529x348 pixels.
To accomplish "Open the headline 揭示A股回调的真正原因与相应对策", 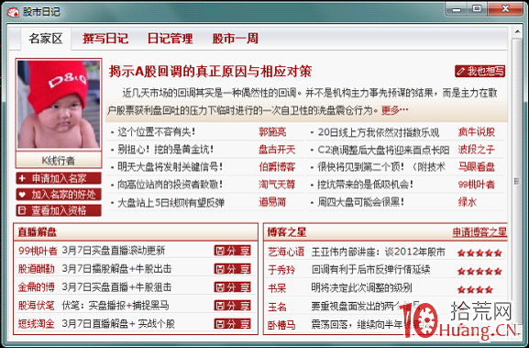I will pyautogui.click(x=210, y=72).
